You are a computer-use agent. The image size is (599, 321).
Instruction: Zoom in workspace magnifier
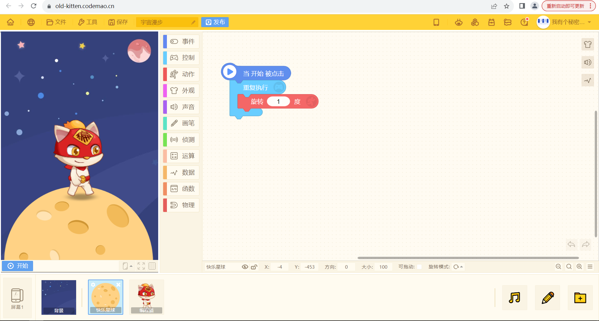(579, 266)
